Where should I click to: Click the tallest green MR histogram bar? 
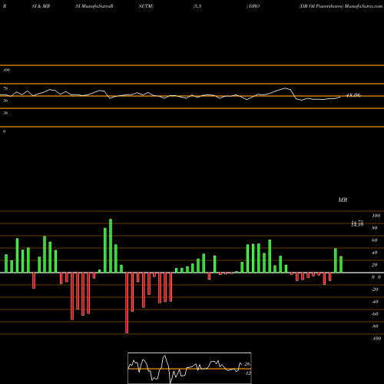111,246
